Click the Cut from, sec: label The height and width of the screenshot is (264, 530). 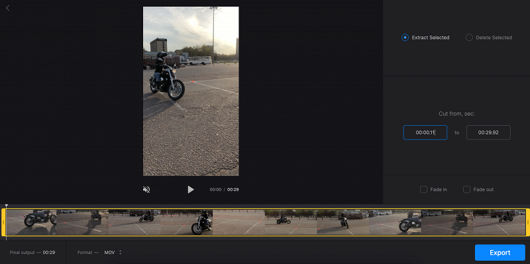(x=456, y=114)
